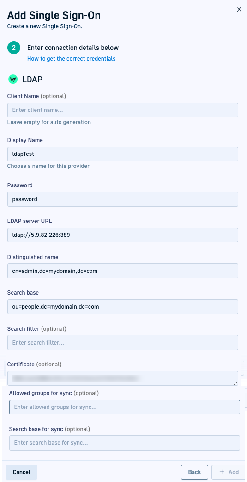The height and width of the screenshot is (482, 247).
Task: Click the green LDAP provider icon
Action: point(13,80)
